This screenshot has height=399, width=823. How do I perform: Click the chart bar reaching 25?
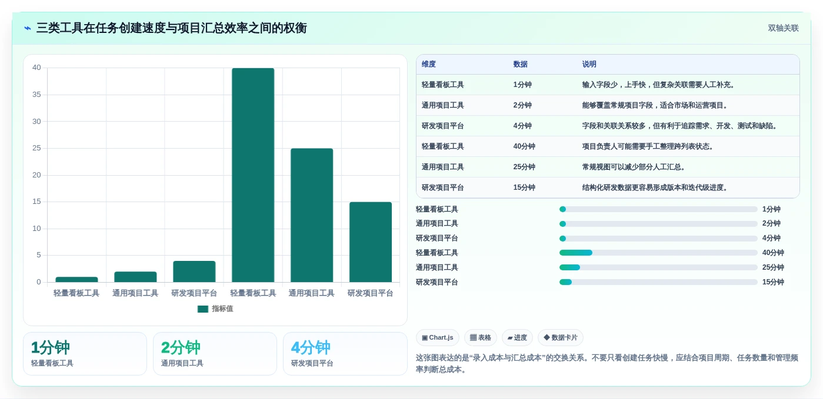tap(312, 215)
